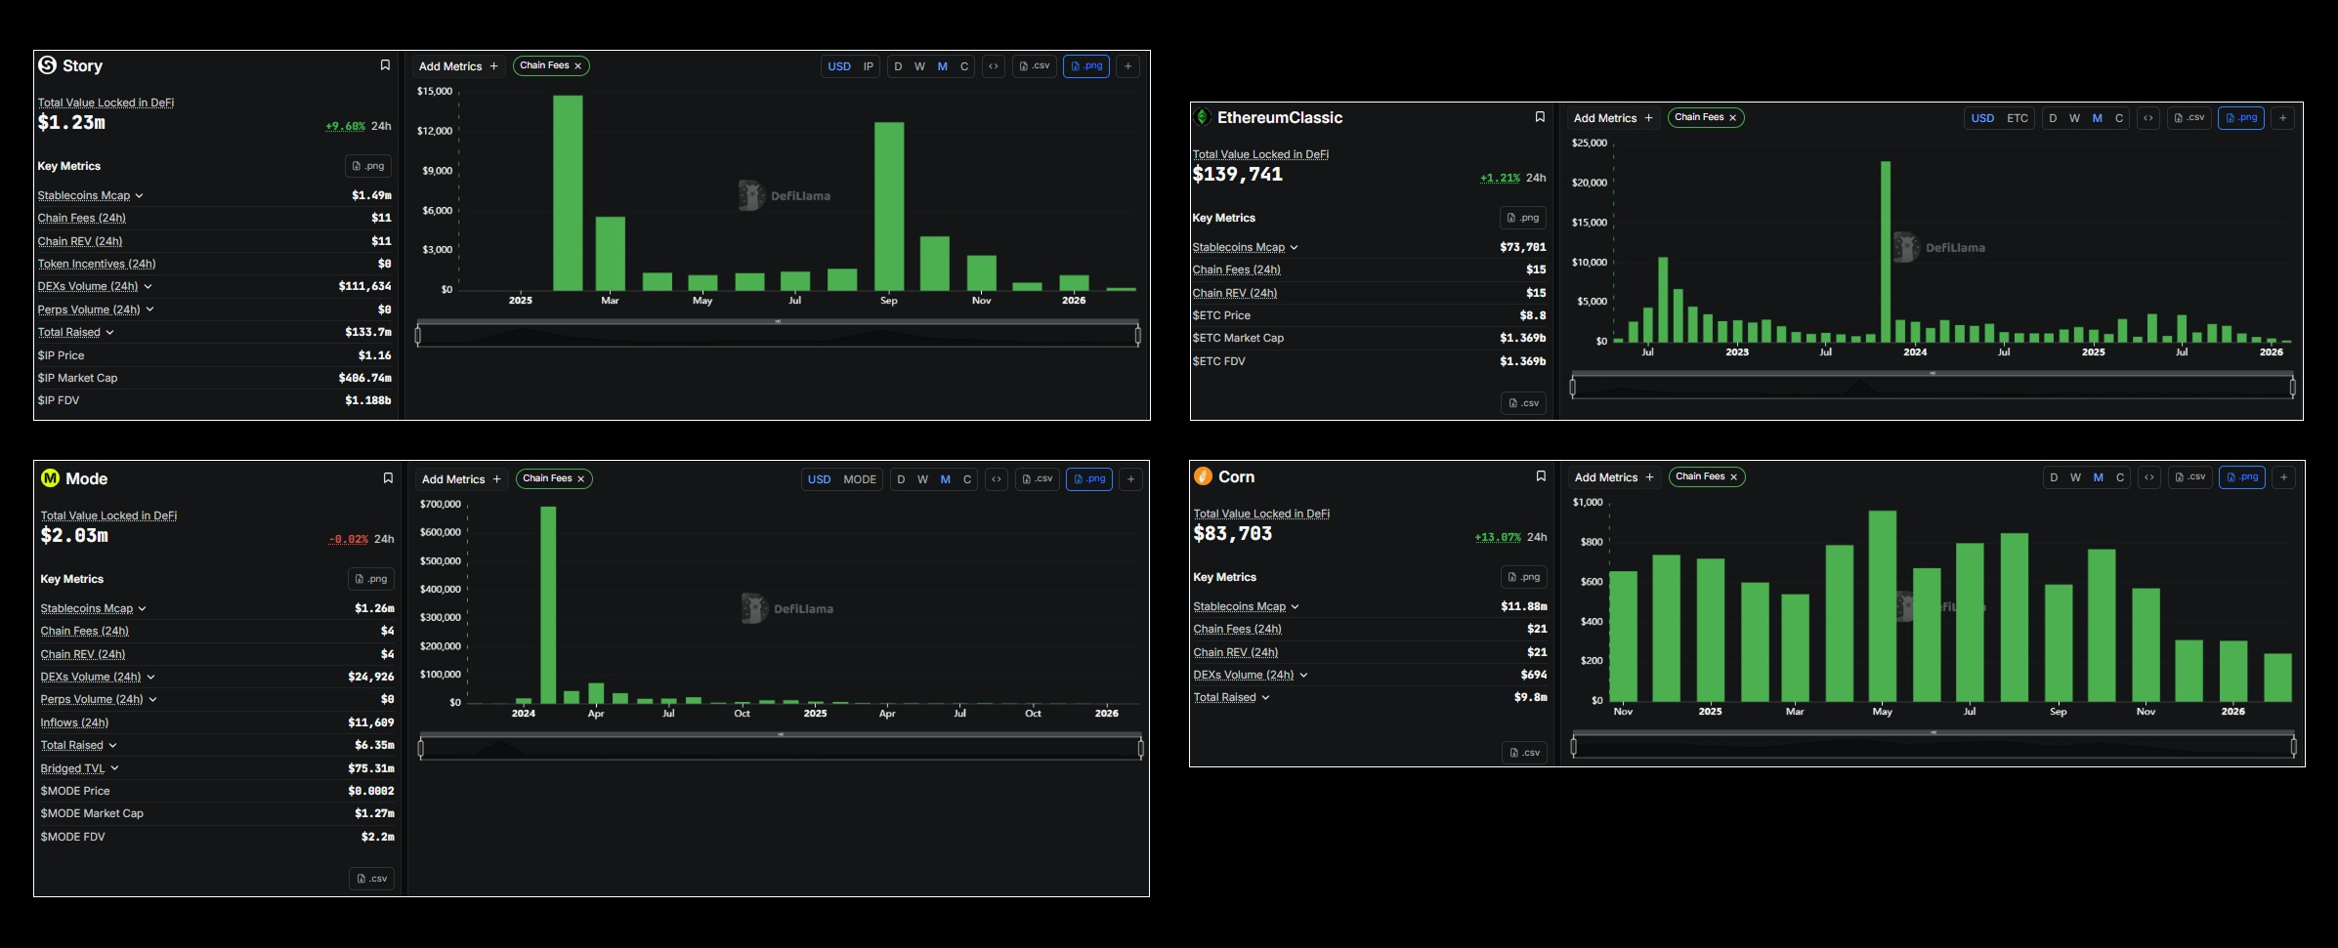Switch Mode chart denomination to MODE
Viewport: 2338px width, 948px height.
pyautogui.click(x=860, y=479)
